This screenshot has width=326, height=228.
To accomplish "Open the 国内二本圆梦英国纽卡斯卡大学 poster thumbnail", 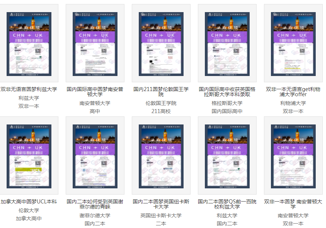I will (161, 156).
